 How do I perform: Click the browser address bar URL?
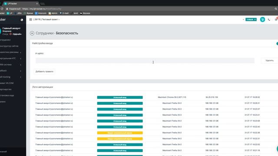[42, 9]
